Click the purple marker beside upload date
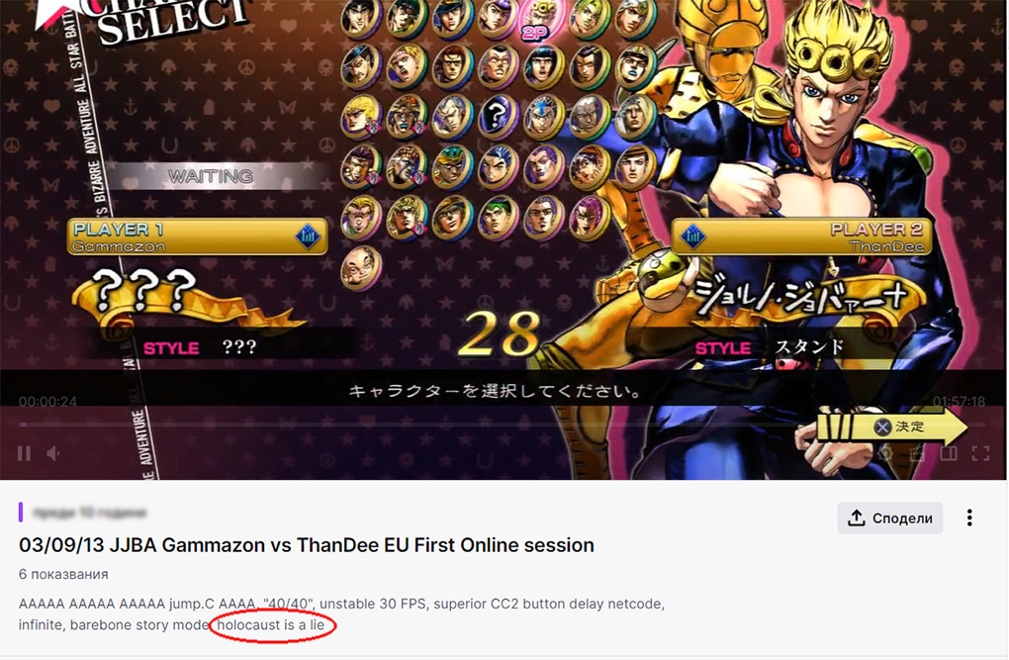This screenshot has width=1009, height=660. pyautogui.click(x=21, y=513)
